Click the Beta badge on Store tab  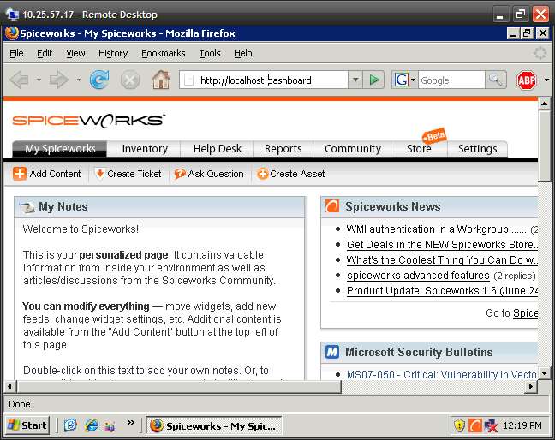(434, 135)
